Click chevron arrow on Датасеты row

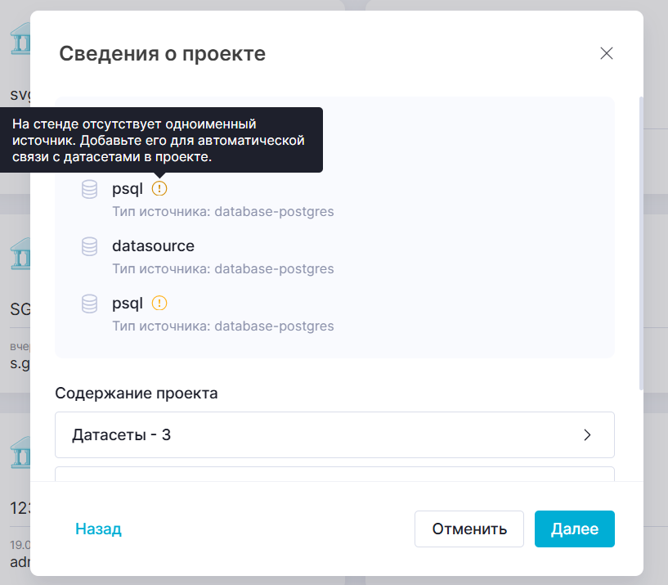tap(587, 435)
